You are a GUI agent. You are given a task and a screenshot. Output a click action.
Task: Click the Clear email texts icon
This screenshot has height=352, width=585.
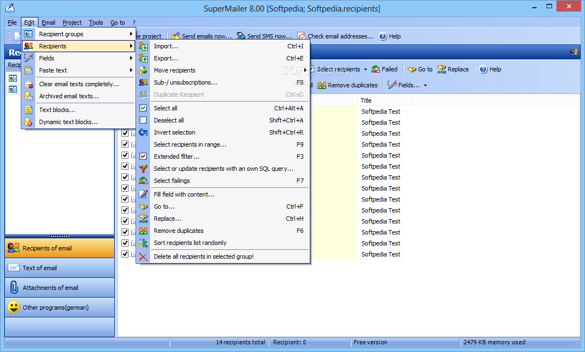[29, 84]
